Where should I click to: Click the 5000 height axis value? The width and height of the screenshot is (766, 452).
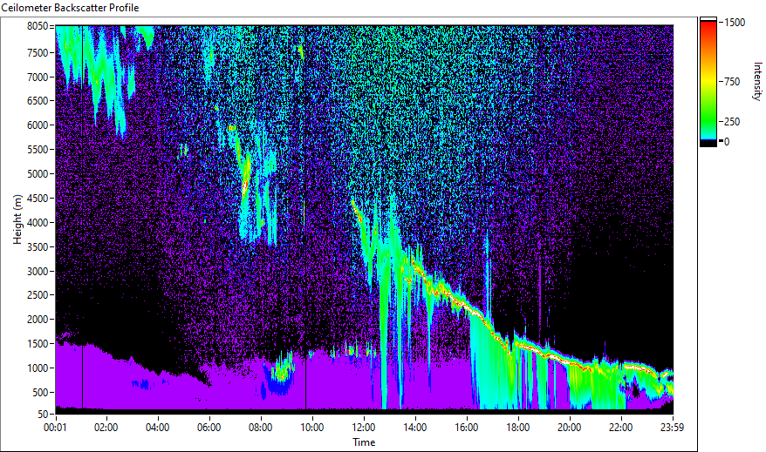[38, 174]
